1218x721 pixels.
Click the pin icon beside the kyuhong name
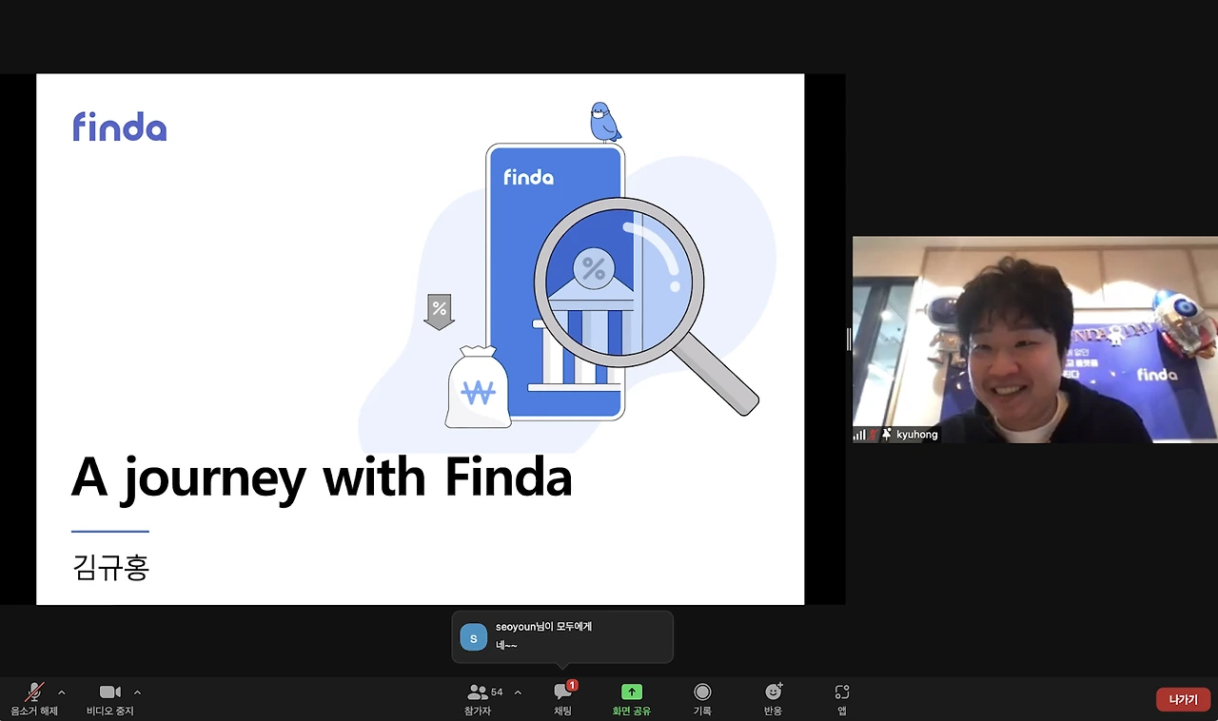point(887,435)
